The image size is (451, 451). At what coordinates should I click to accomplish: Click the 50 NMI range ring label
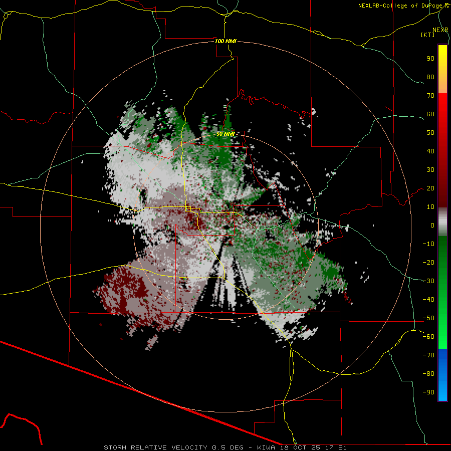click(x=225, y=134)
